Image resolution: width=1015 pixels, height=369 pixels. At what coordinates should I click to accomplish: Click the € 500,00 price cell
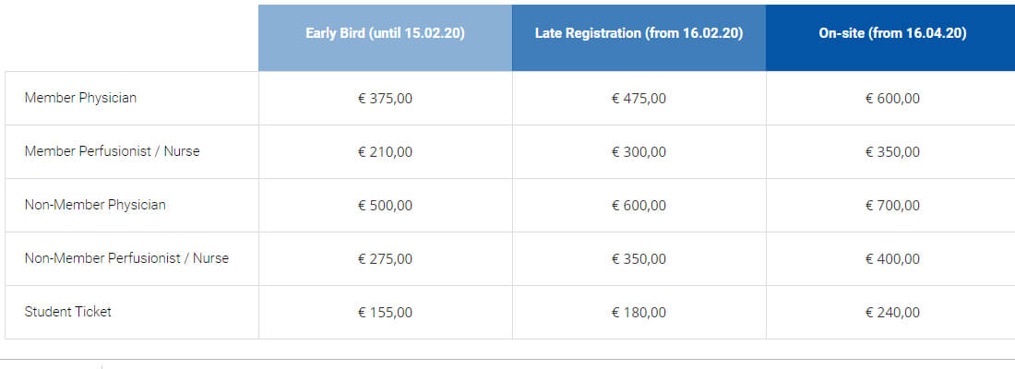(385, 205)
